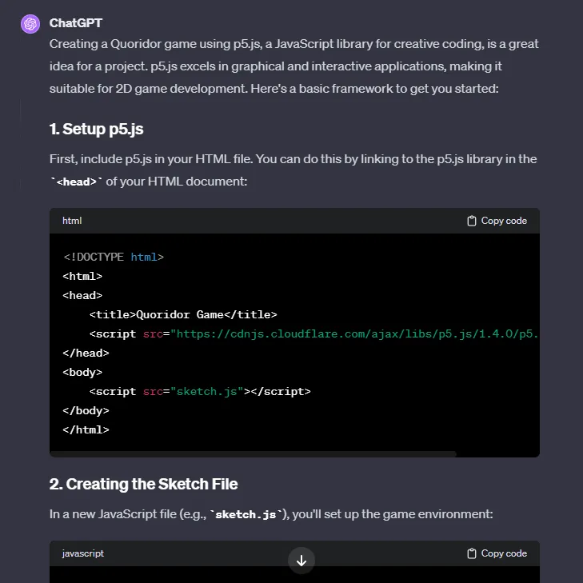Image resolution: width=583 pixels, height=583 pixels.
Task: Click the inline sketch.js filename in the paragraph
Action: [248, 514]
